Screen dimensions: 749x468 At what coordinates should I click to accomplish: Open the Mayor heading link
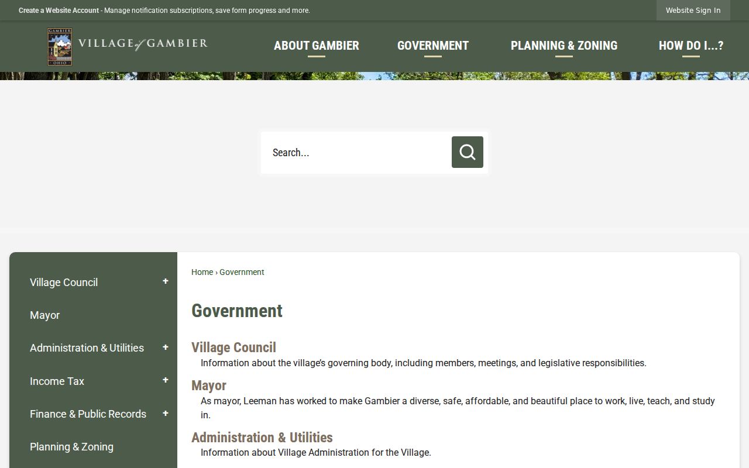[209, 386]
